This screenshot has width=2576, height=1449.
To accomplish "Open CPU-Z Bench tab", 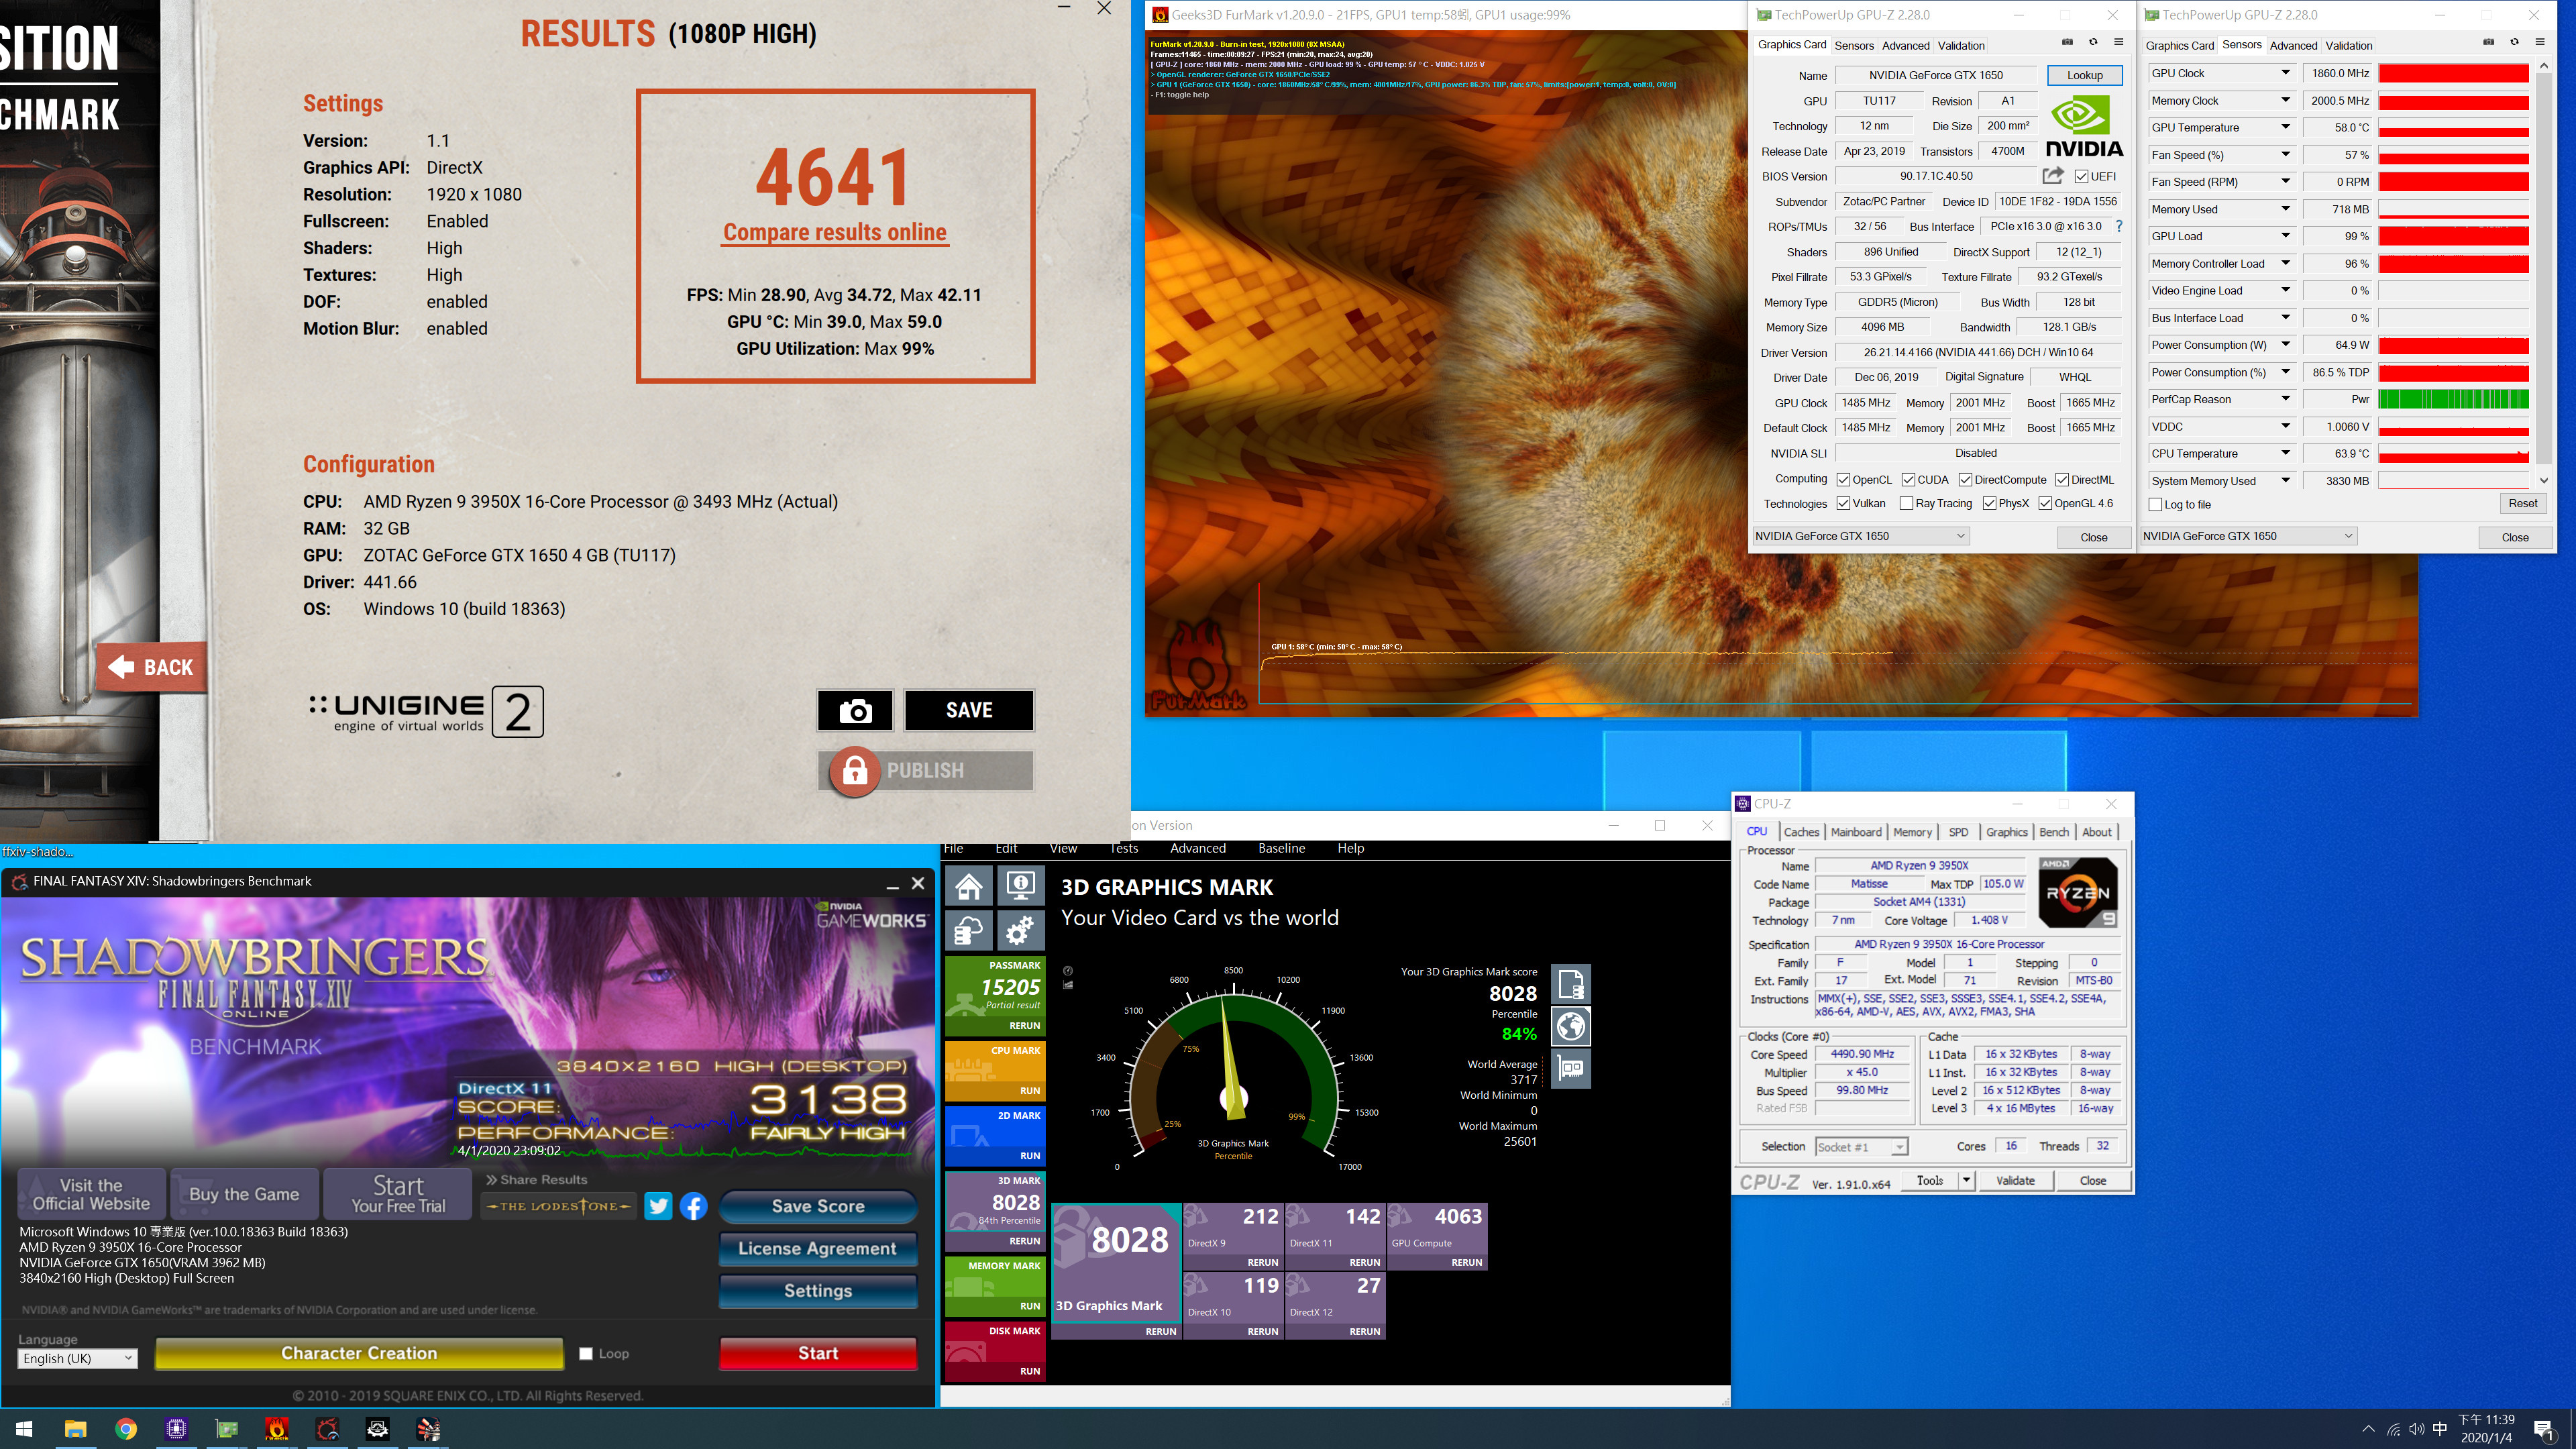I will [x=2054, y=832].
